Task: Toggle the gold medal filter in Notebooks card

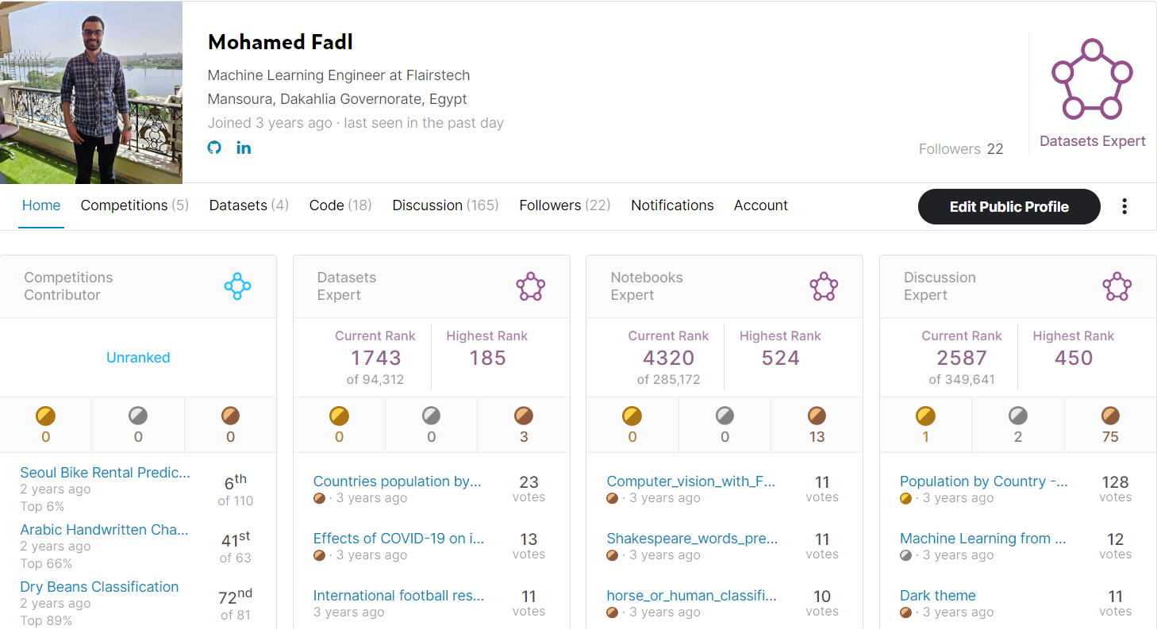Action: click(x=632, y=414)
